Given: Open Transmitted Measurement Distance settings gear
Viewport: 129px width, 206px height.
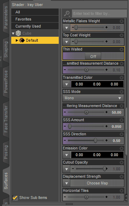Looking at the screenshot, I should tap(122, 64).
